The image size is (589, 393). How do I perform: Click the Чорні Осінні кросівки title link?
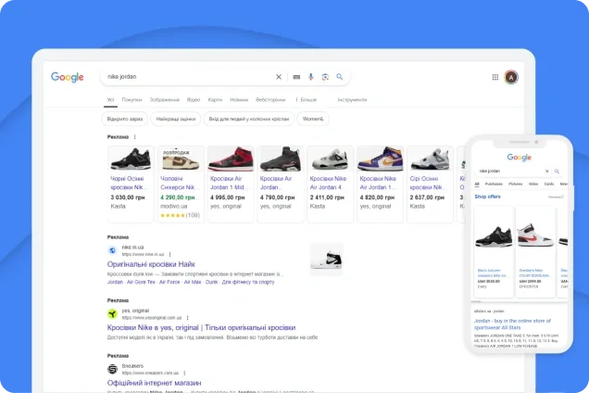point(128,183)
